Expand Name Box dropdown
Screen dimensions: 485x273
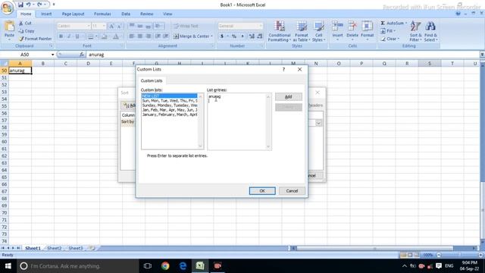(52, 55)
